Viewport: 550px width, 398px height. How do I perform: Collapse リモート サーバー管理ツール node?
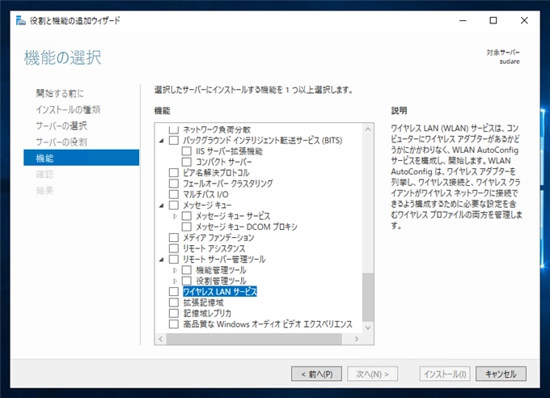(x=161, y=260)
